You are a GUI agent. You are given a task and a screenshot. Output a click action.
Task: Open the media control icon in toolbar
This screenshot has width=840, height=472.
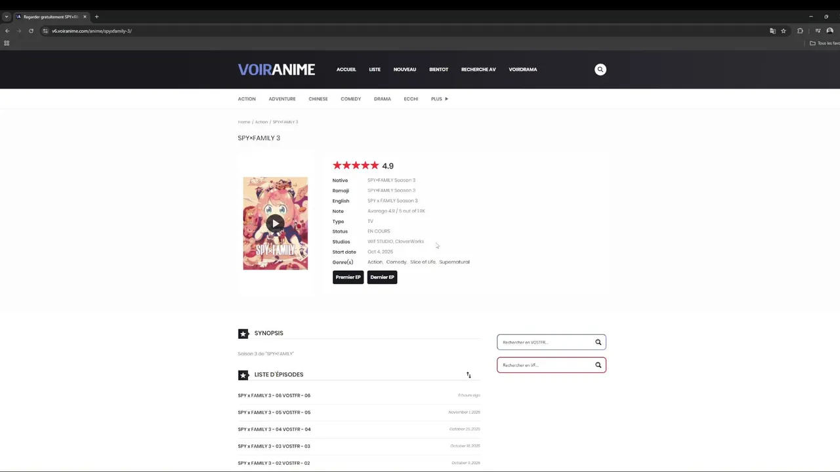pos(818,31)
